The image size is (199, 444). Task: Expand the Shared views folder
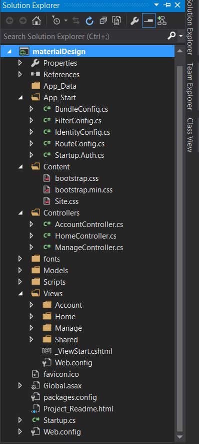coord(31,340)
